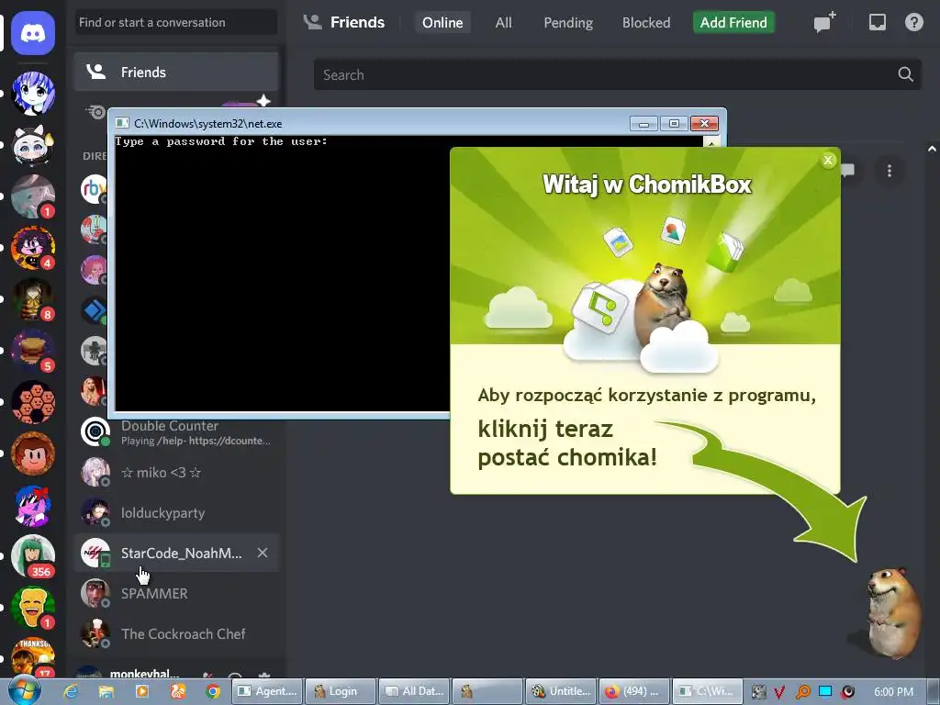Launch UC Browser from taskbar

[x=177, y=691]
